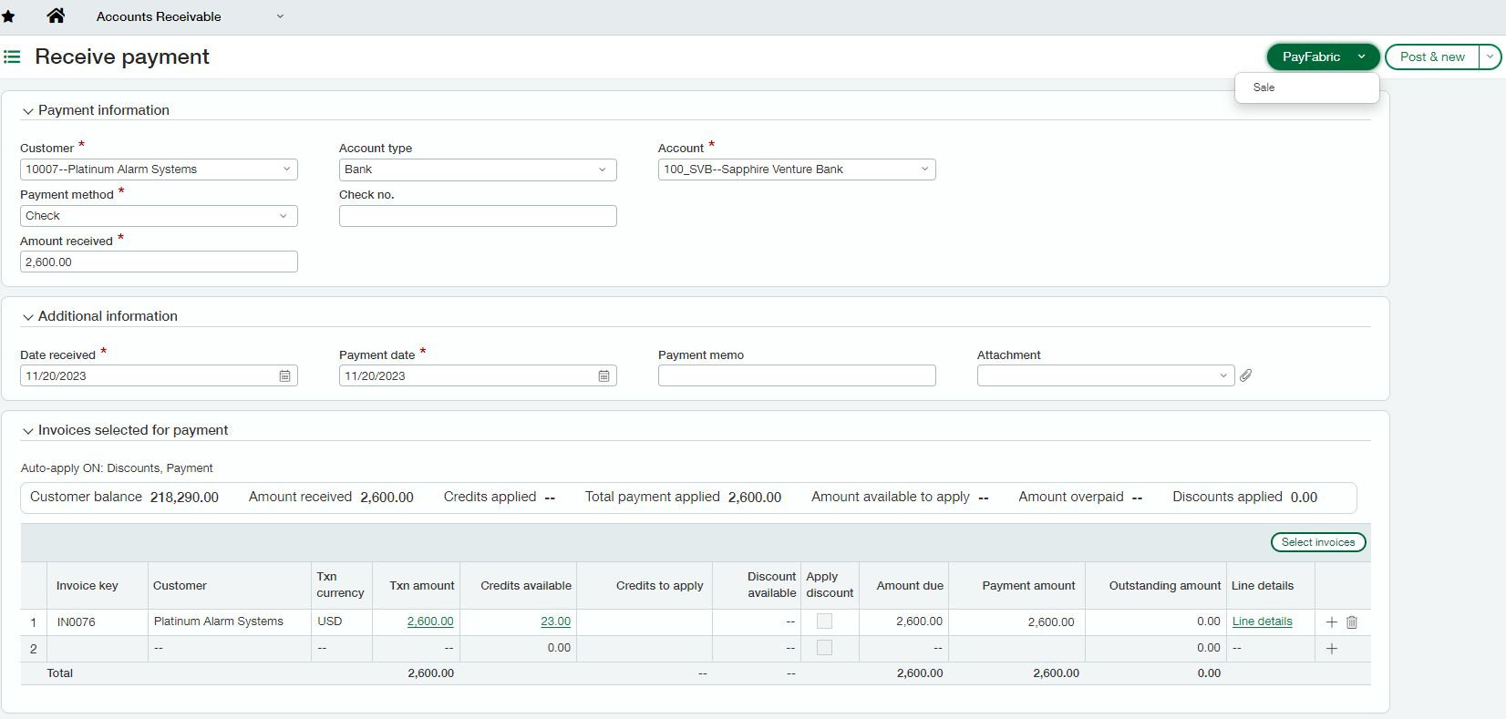Click the Select invoices button

[x=1317, y=542]
